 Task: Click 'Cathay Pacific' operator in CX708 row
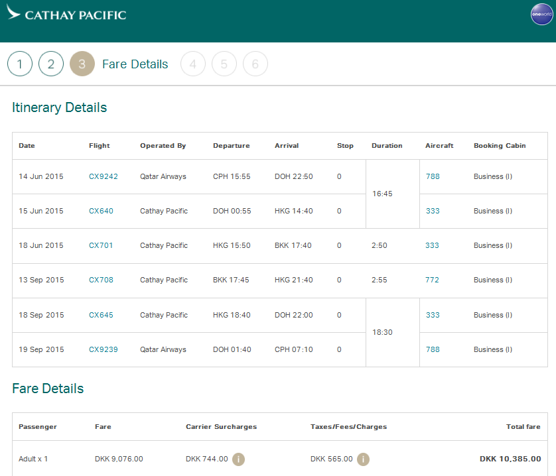click(x=164, y=280)
